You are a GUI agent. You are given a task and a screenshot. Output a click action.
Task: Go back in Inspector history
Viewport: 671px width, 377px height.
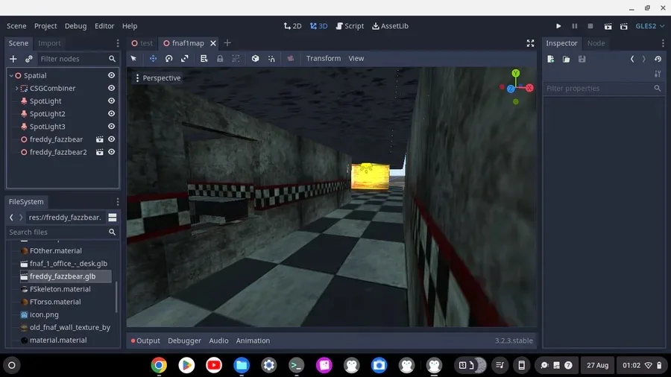pyautogui.click(x=632, y=59)
